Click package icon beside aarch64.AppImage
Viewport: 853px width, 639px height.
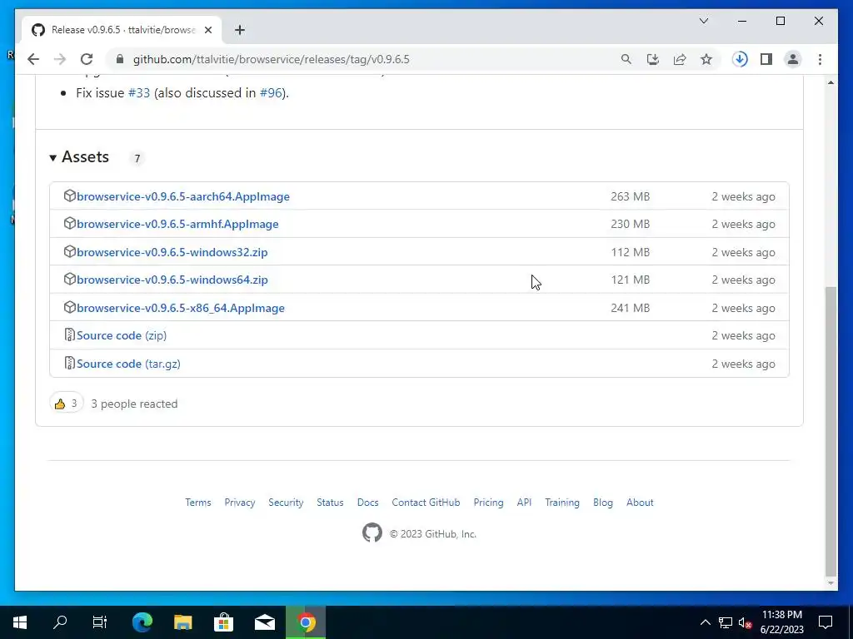[69, 196]
